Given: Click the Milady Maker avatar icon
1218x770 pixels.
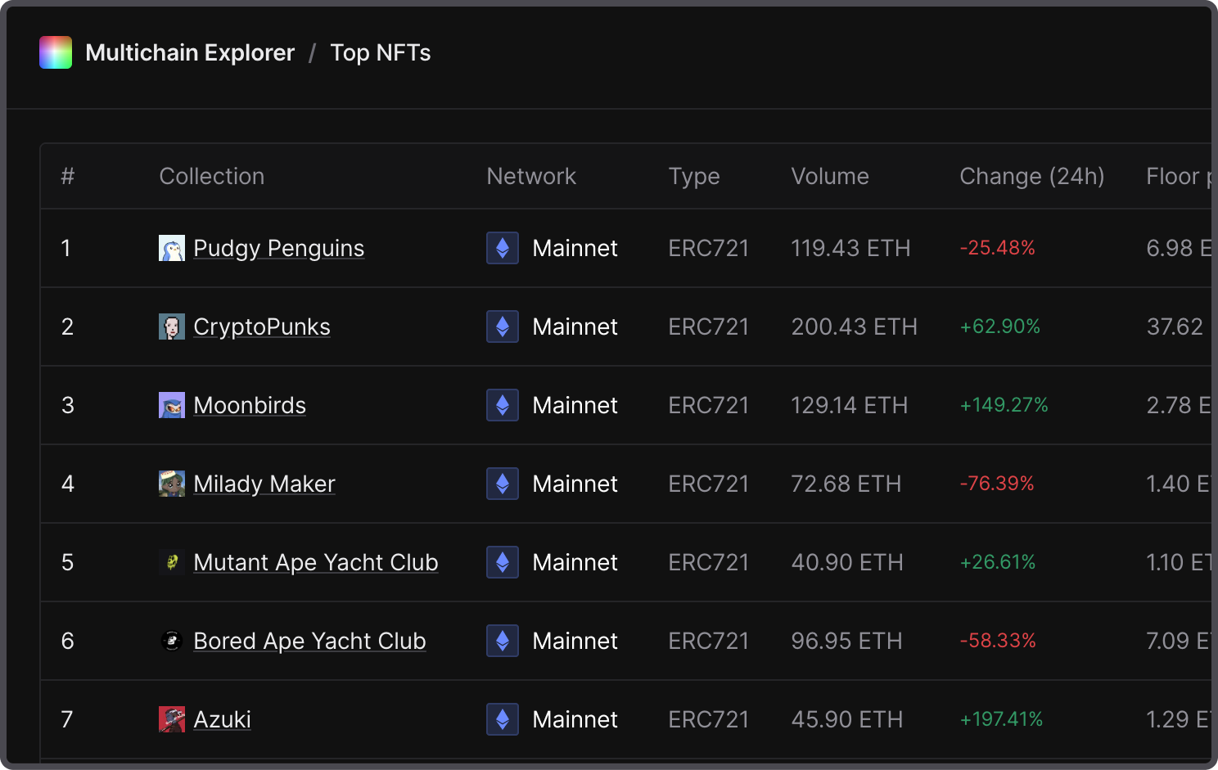Looking at the screenshot, I should 172,484.
